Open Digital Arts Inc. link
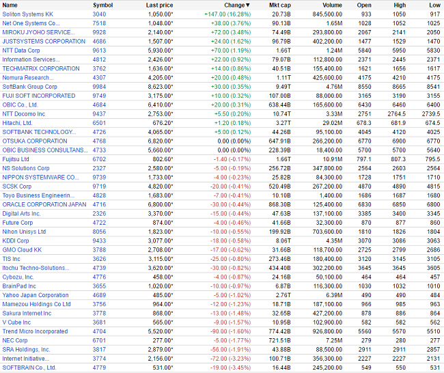 point(21,214)
